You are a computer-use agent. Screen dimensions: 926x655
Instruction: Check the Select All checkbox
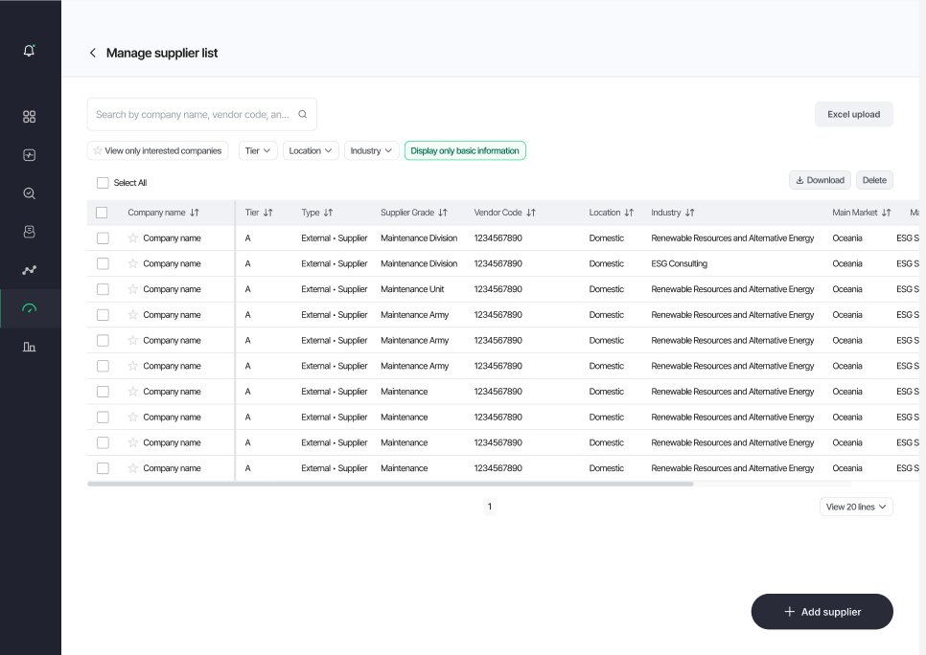[x=103, y=183]
